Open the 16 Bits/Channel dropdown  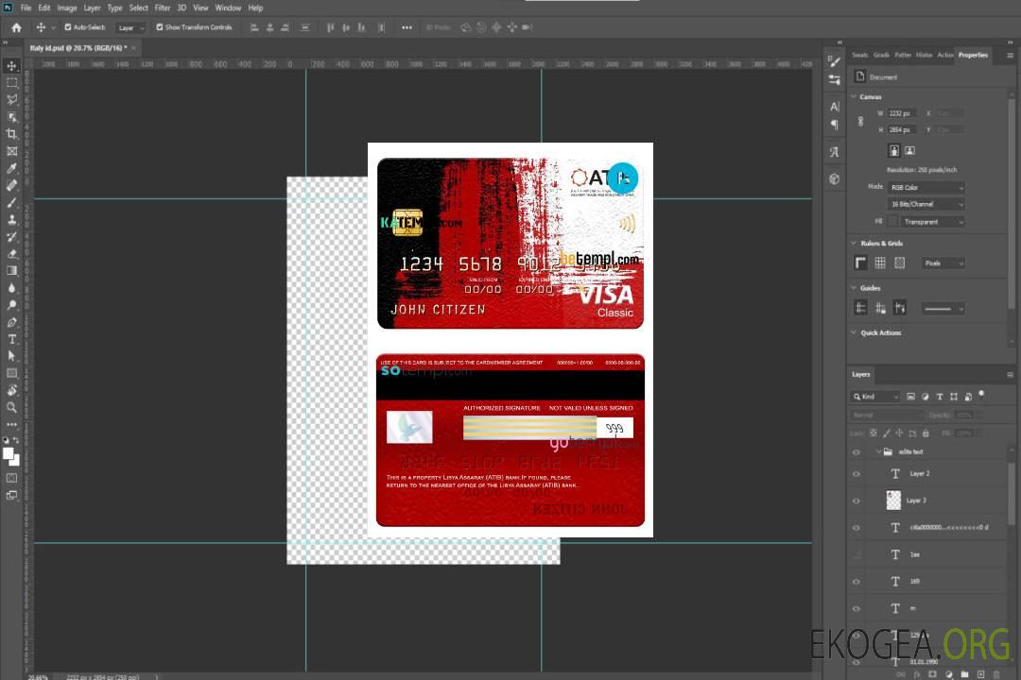926,204
